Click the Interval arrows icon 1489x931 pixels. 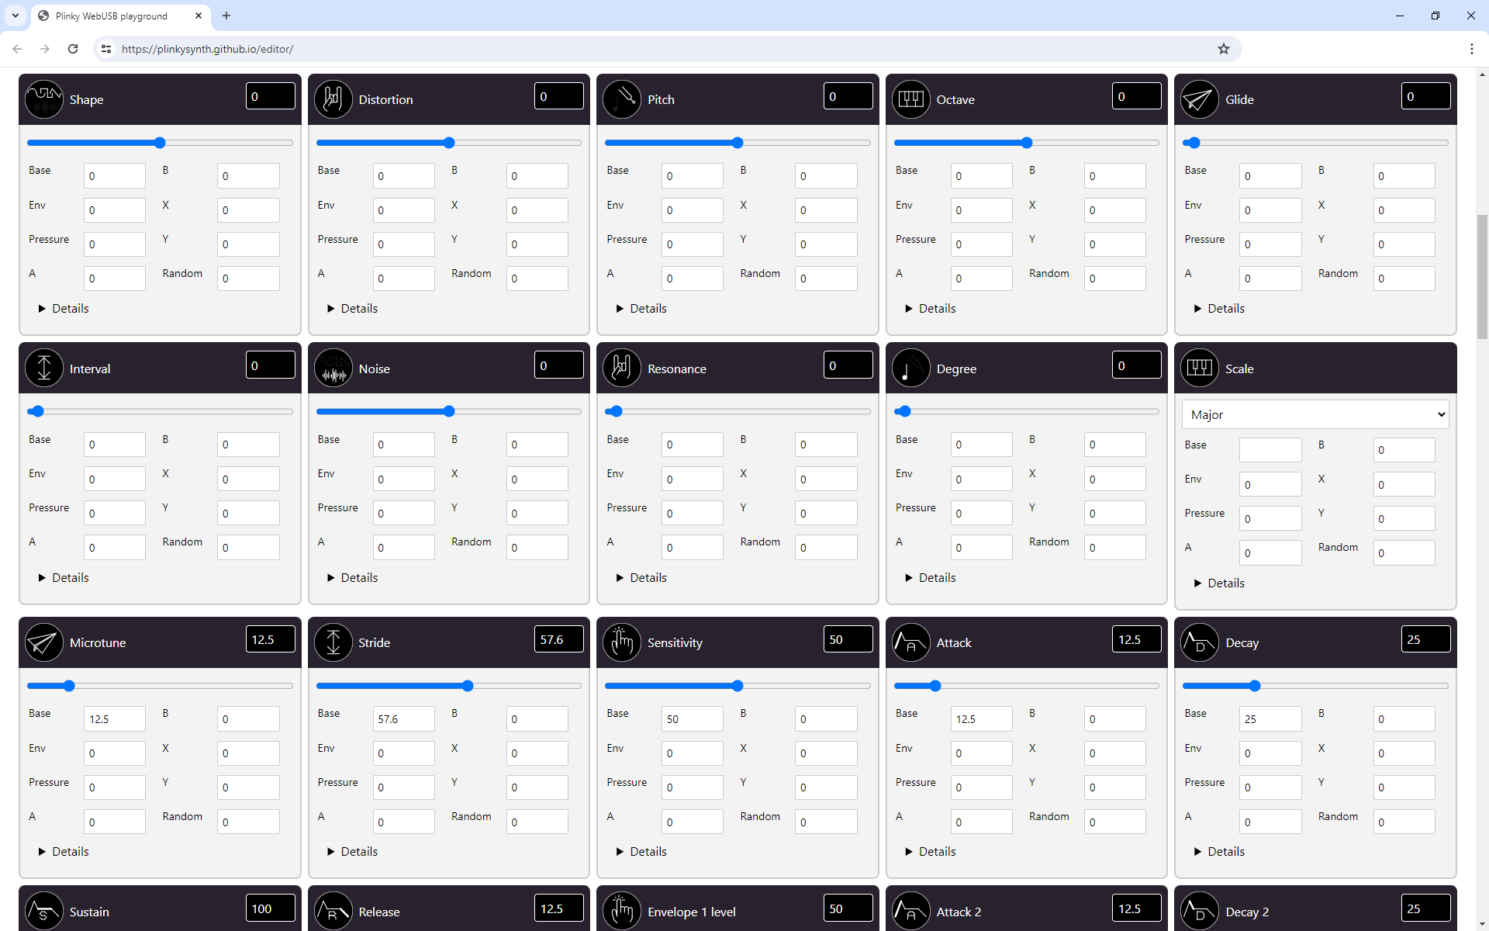44,369
